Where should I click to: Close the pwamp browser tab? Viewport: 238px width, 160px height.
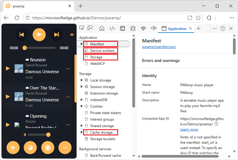[70, 6]
